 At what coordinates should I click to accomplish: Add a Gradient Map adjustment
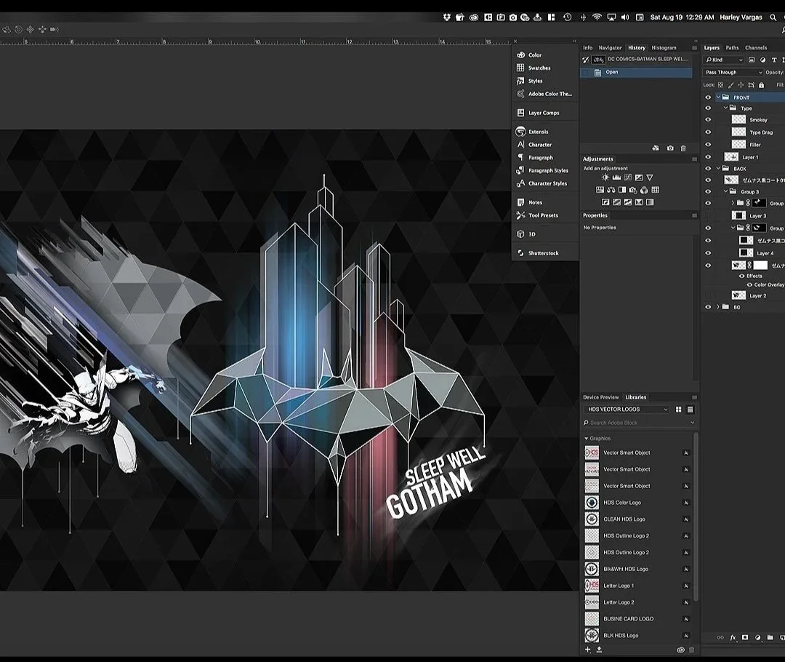[650, 202]
